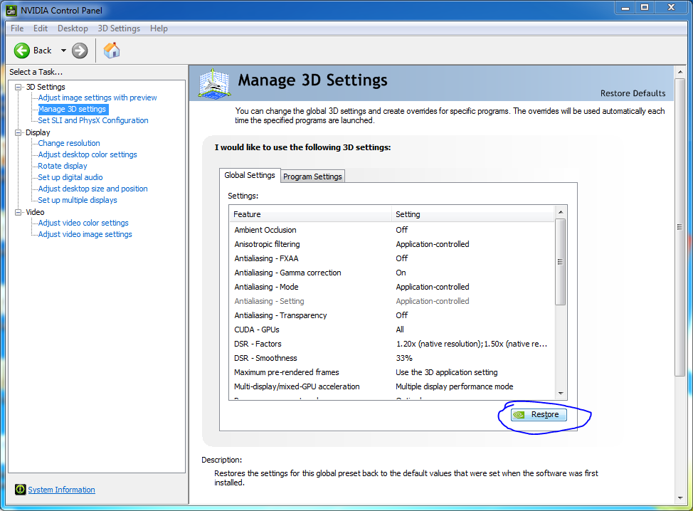The height and width of the screenshot is (511, 693).
Task: Open the File menu
Action: (x=17, y=28)
